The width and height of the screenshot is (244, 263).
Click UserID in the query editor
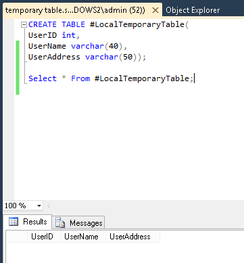(43, 35)
